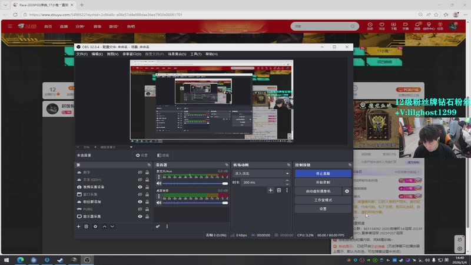Viewport: 471px width, 265px height.
Task: Adjust the 桌面音频 volume slider
Action: pos(195,203)
